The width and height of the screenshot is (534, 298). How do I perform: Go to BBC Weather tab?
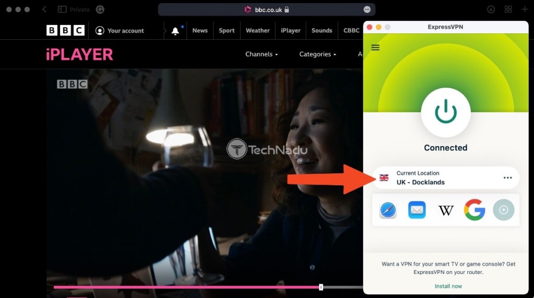point(258,31)
